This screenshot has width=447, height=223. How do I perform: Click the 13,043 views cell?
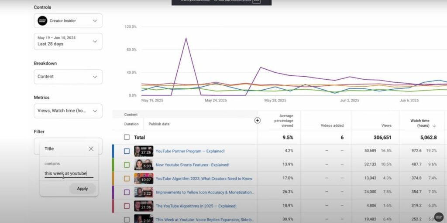[370, 178]
